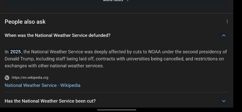Click the Wikipedia globe favicon
This screenshot has width=242, height=112.
[7, 78]
